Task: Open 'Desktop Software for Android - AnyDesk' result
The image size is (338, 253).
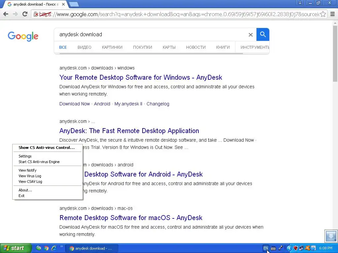Action: pos(143,174)
